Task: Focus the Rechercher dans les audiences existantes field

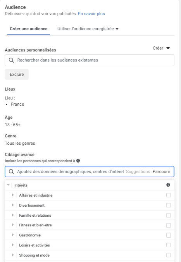Action: pos(90,60)
